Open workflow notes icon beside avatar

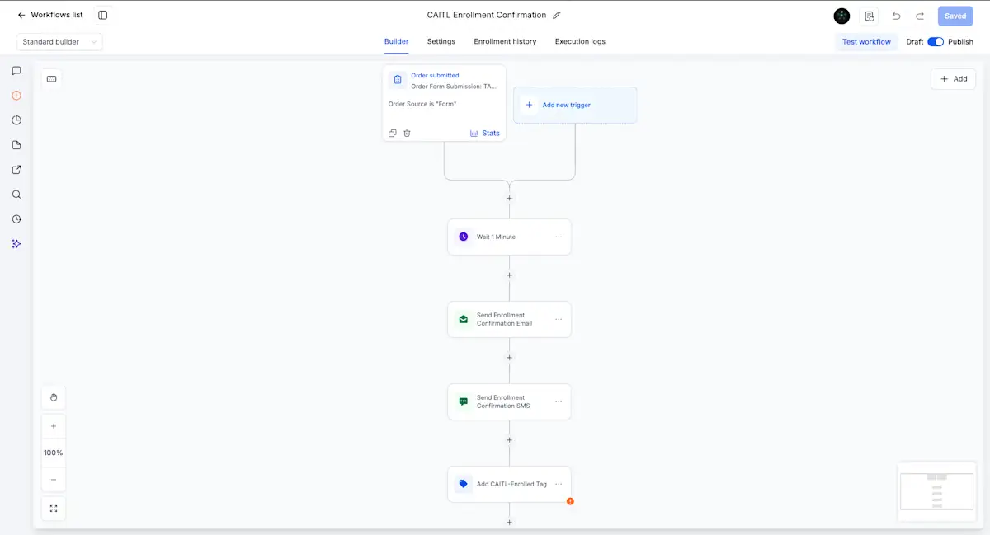click(870, 16)
